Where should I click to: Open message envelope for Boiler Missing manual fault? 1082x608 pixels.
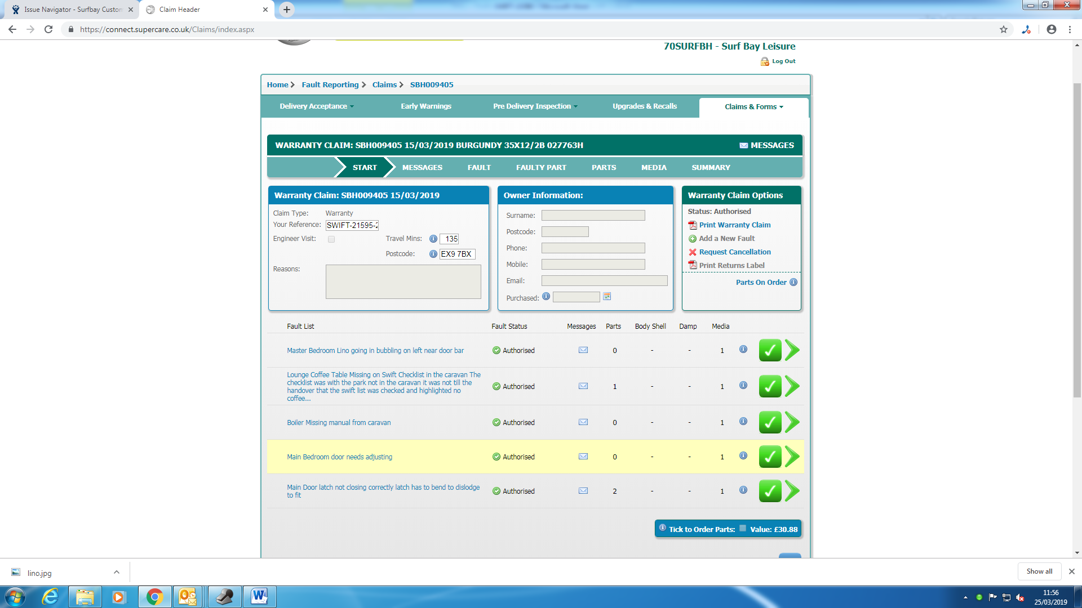tap(583, 422)
